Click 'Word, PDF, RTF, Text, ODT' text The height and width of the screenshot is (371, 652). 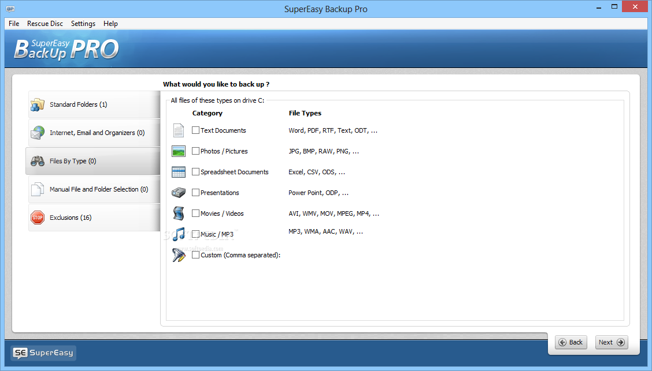pyautogui.click(x=333, y=130)
